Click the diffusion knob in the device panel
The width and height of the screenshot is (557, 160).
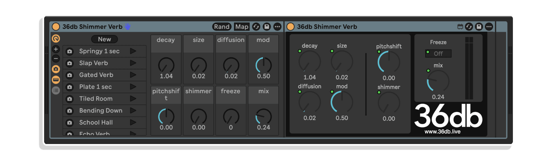point(310,102)
